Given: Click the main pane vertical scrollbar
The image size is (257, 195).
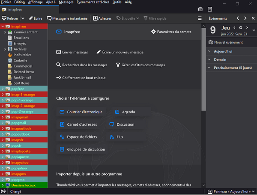Looking at the screenshot, I should pyautogui.click(x=203, y=70).
